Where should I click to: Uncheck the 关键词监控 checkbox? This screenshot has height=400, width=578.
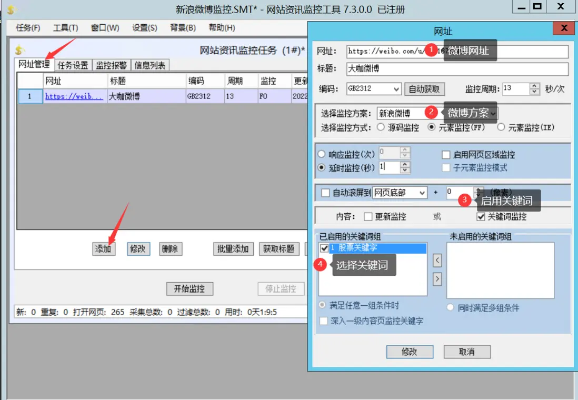[x=482, y=217]
